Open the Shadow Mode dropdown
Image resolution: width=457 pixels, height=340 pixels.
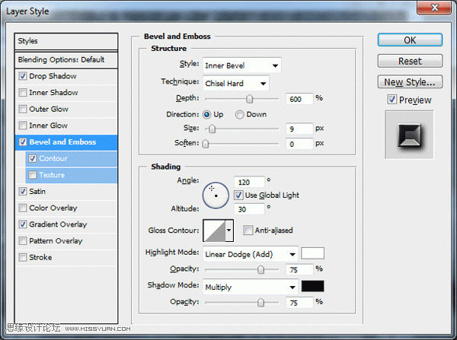(251, 287)
